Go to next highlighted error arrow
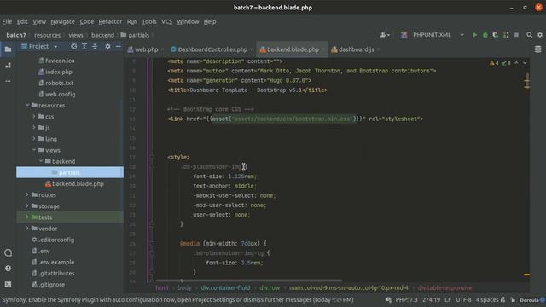The width and height of the screenshot is (546, 307). (525, 63)
